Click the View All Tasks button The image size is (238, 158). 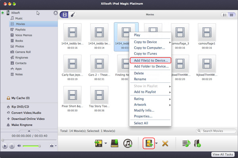click(x=223, y=154)
